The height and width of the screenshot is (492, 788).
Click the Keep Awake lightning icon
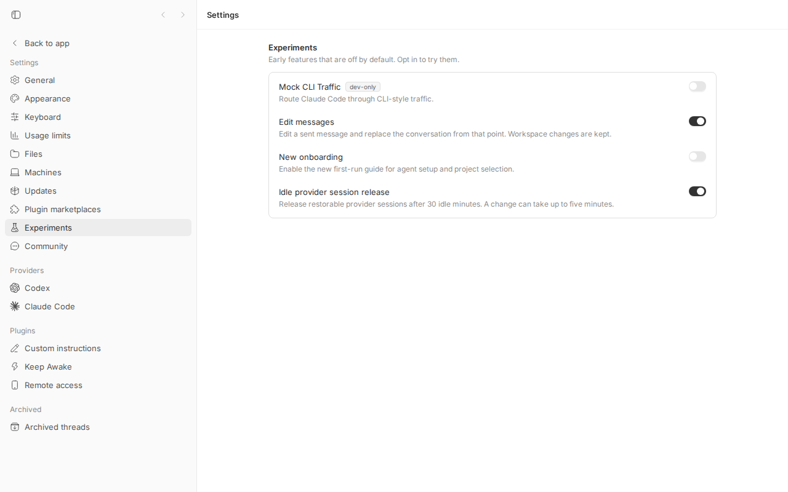(x=15, y=367)
